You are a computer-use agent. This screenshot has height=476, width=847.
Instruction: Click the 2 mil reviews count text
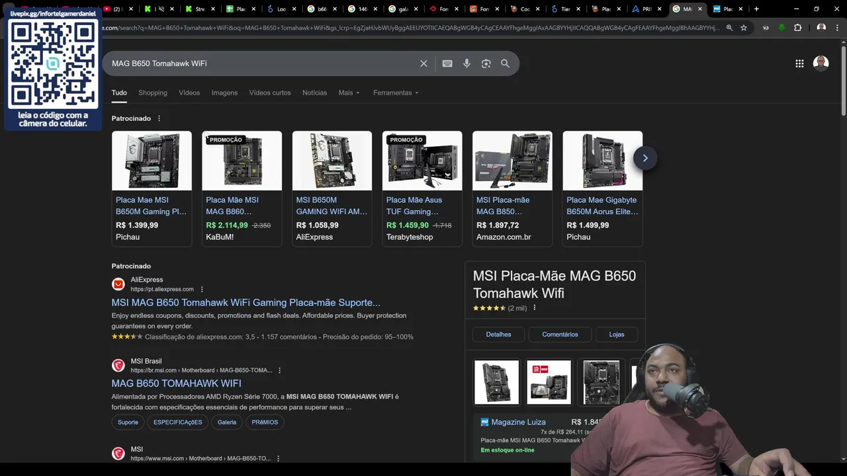[x=517, y=308]
